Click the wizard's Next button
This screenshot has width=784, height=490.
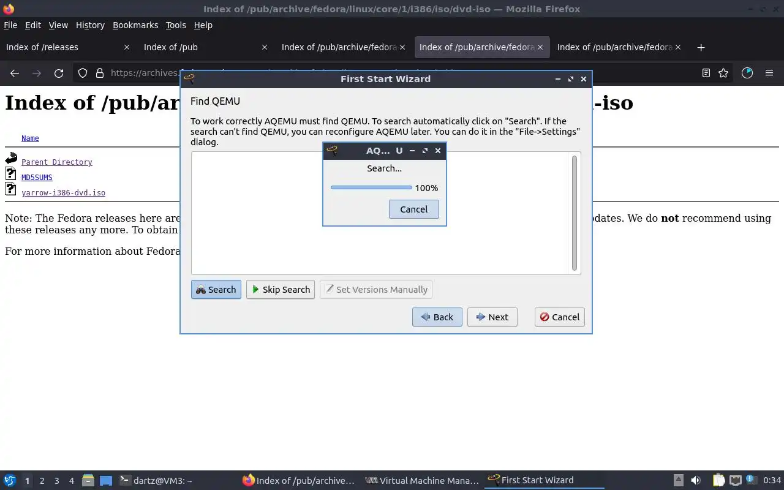[x=492, y=317]
